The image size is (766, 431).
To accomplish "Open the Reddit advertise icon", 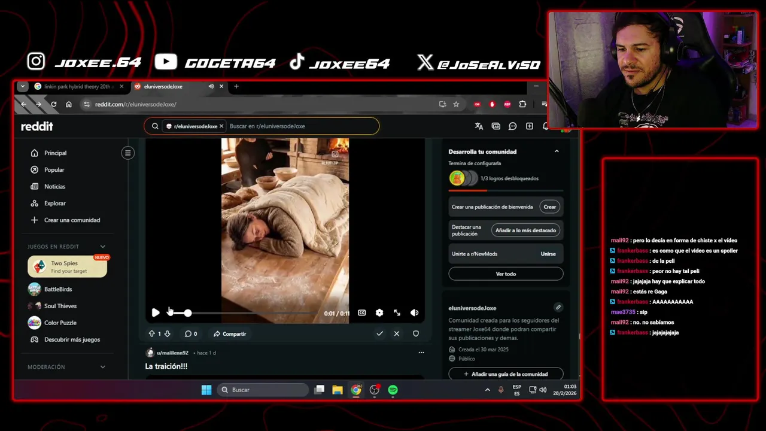I will click(496, 126).
